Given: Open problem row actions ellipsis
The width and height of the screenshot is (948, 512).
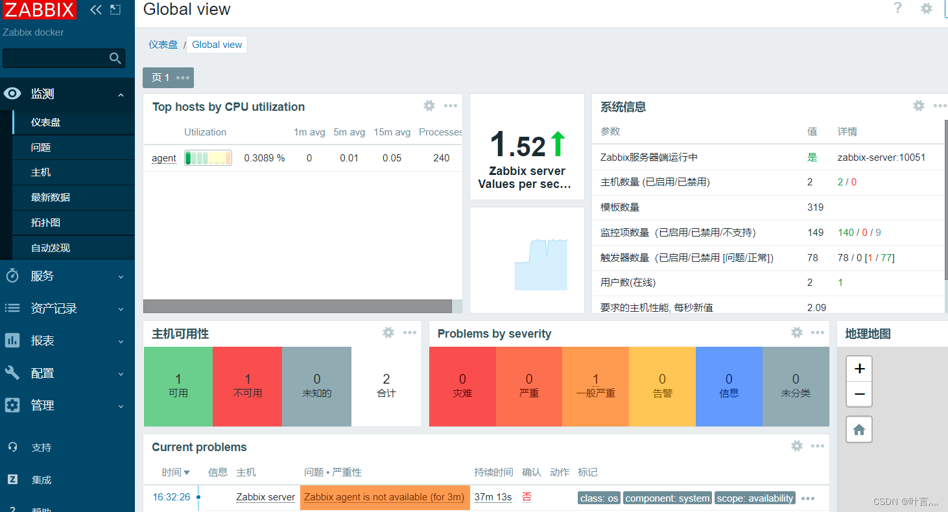Looking at the screenshot, I should tap(808, 498).
